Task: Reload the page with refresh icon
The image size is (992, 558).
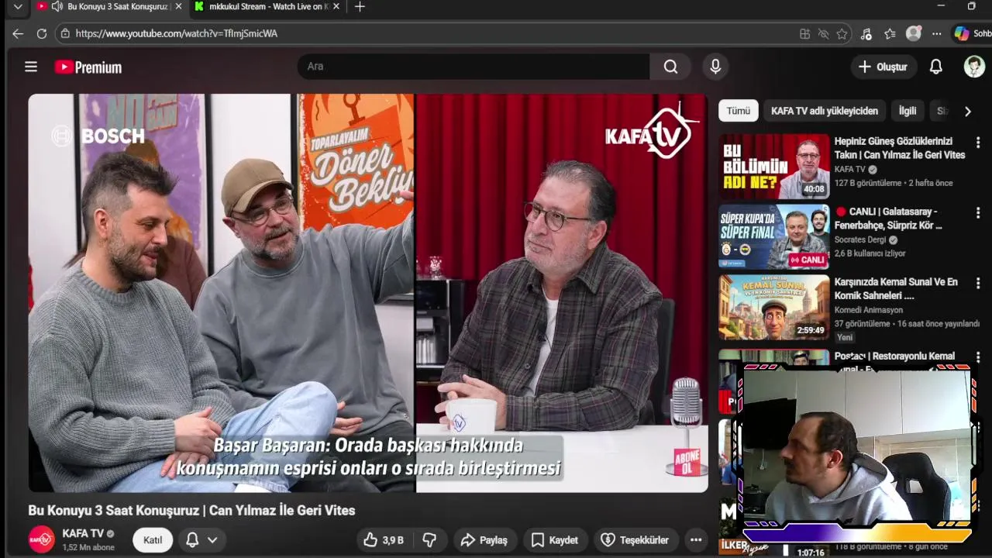Action: coord(42,33)
